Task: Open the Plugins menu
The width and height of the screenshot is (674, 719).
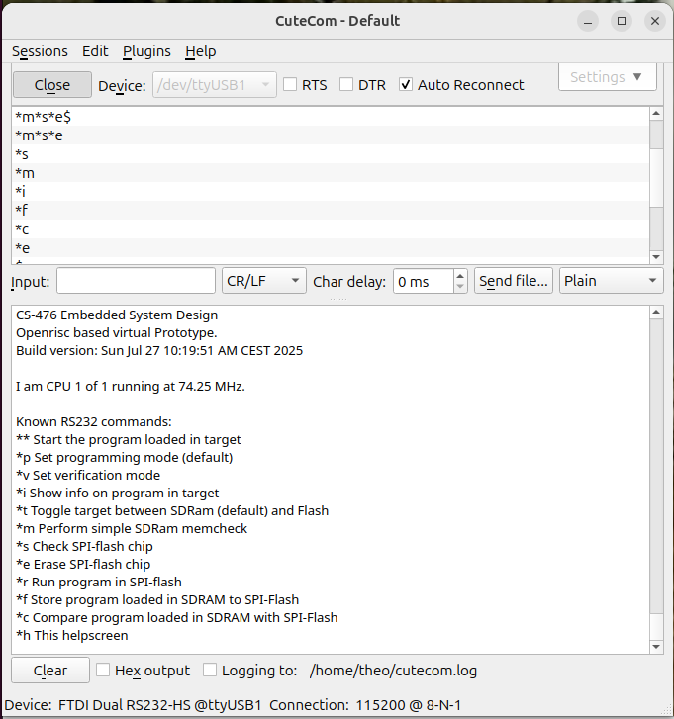Action: click(x=146, y=51)
